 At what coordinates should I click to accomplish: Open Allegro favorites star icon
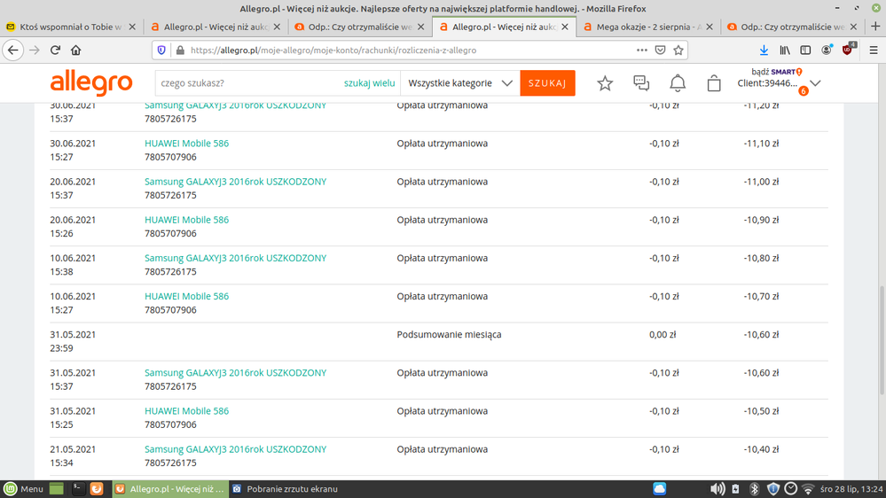605,83
